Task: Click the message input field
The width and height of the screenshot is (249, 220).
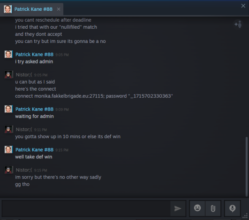Action: coord(86,208)
